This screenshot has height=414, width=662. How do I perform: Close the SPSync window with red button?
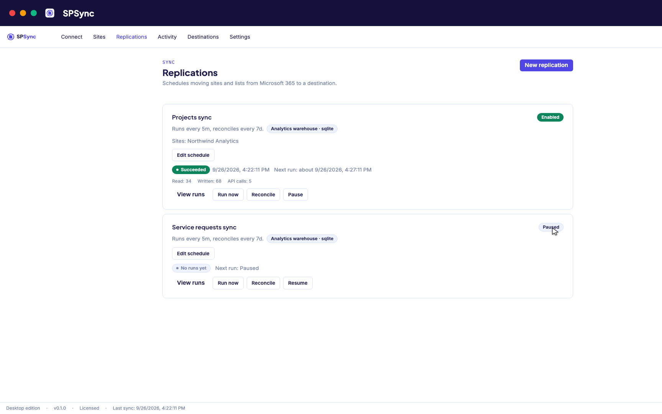click(x=12, y=13)
